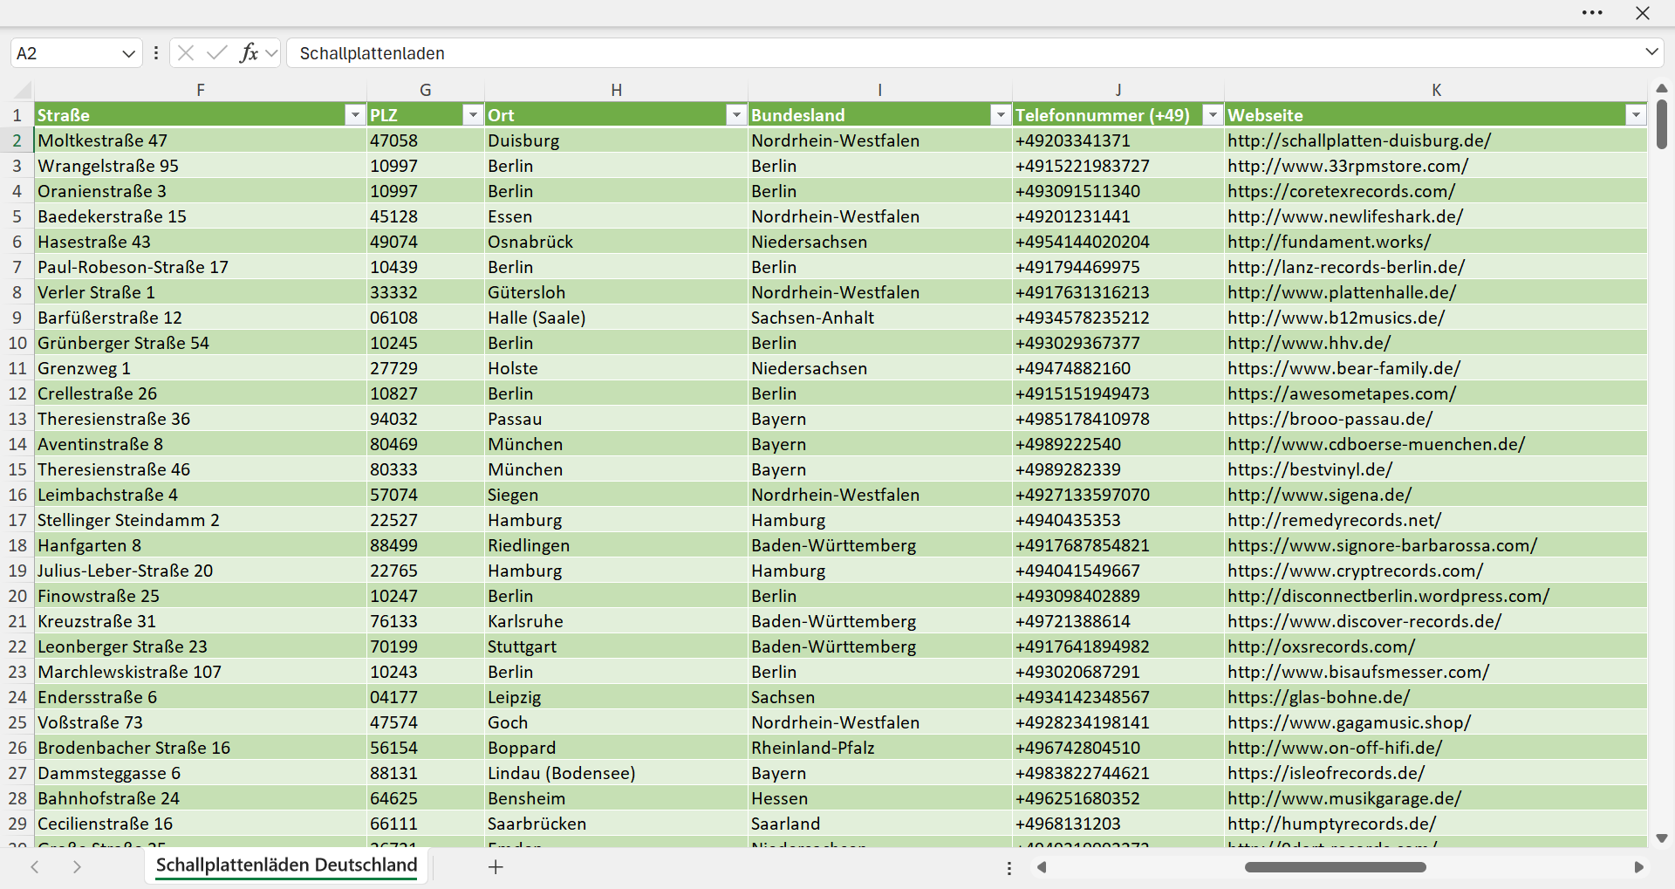The image size is (1675, 889).
Task: Select the Schallplattenläden Deutschland sheet tab
Action: tap(286, 865)
